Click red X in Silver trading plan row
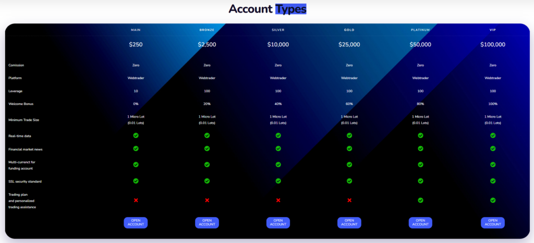The height and width of the screenshot is (243, 534). tap(278, 200)
